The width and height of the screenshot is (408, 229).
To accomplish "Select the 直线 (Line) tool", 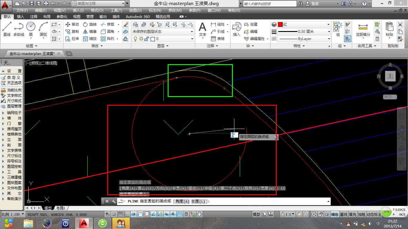I will pos(7,29).
